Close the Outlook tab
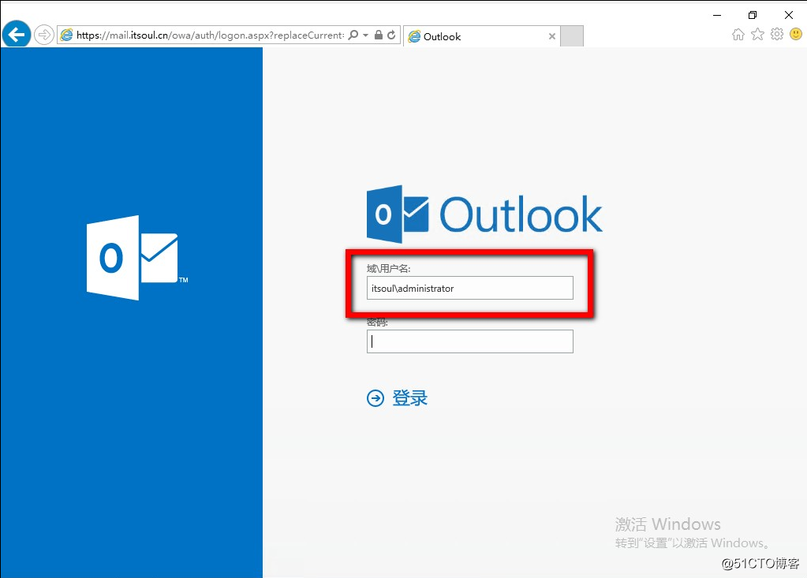 [551, 36]
